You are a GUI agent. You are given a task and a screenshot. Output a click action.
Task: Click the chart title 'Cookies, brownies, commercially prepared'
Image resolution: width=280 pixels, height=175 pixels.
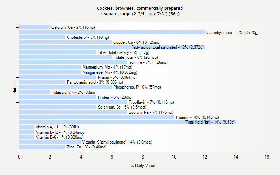tap(140, 8)
